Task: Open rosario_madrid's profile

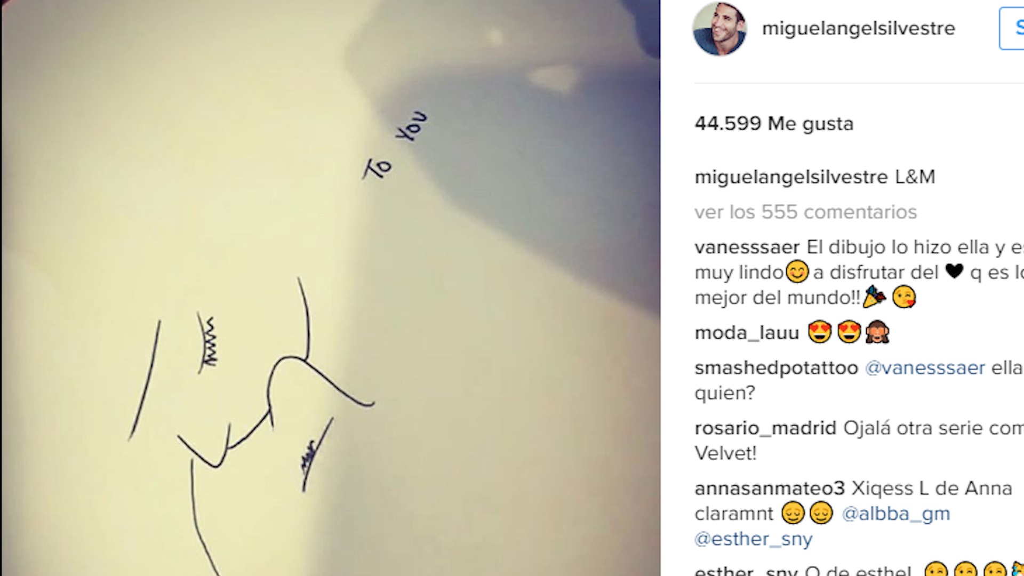Action: click(x=765, y=428)
